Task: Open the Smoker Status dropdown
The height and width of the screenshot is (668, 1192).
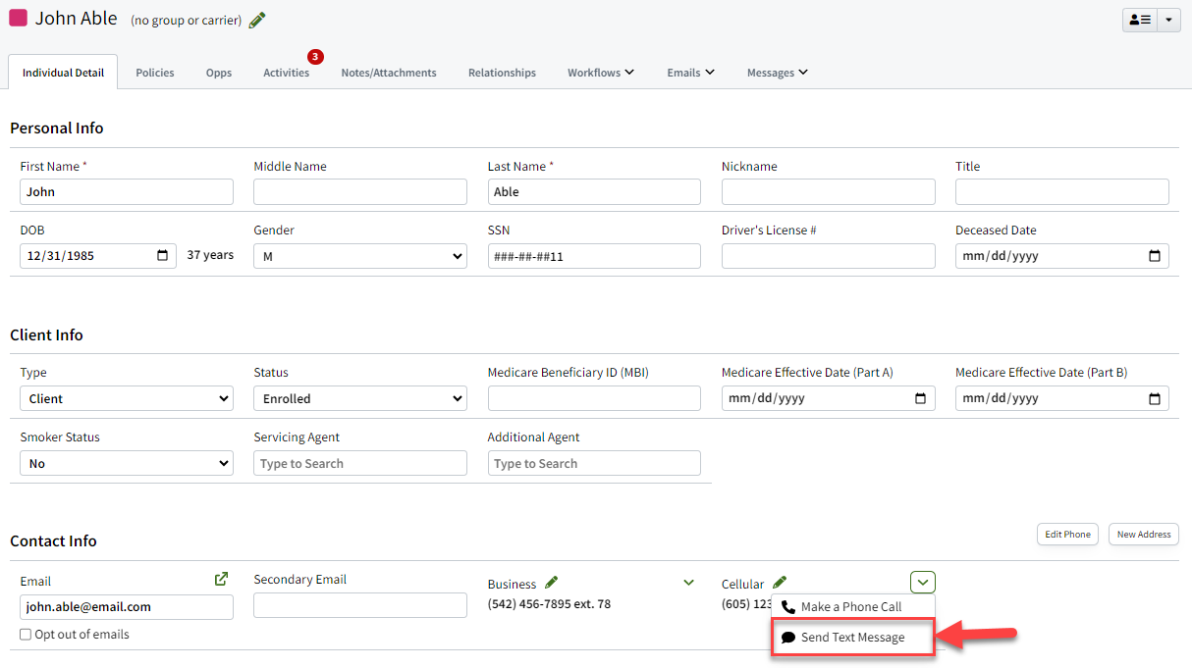Action: point(127,463)
